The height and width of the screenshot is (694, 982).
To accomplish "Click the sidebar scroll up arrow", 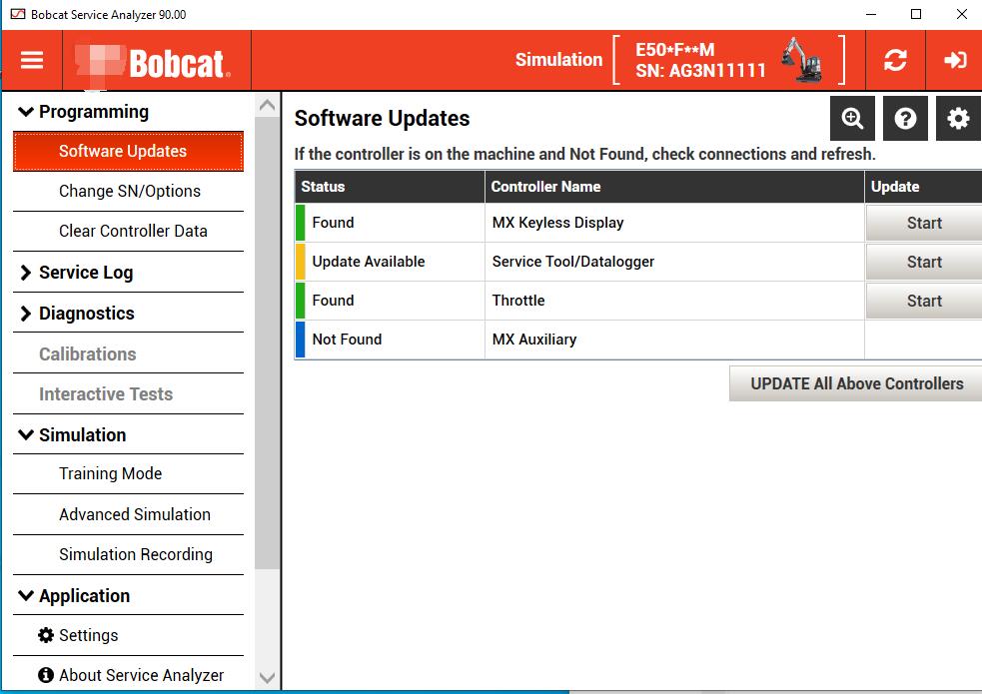I will (268, 105).
